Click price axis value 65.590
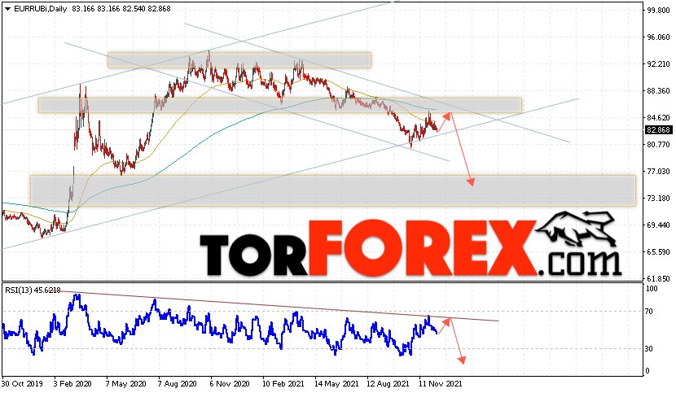 tap(658, 252)
